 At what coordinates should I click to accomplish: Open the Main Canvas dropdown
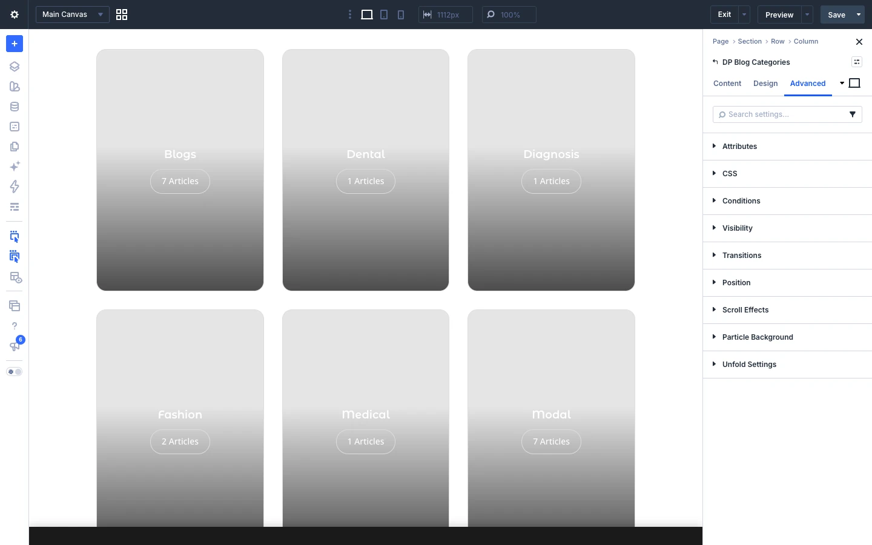[73, 15]
